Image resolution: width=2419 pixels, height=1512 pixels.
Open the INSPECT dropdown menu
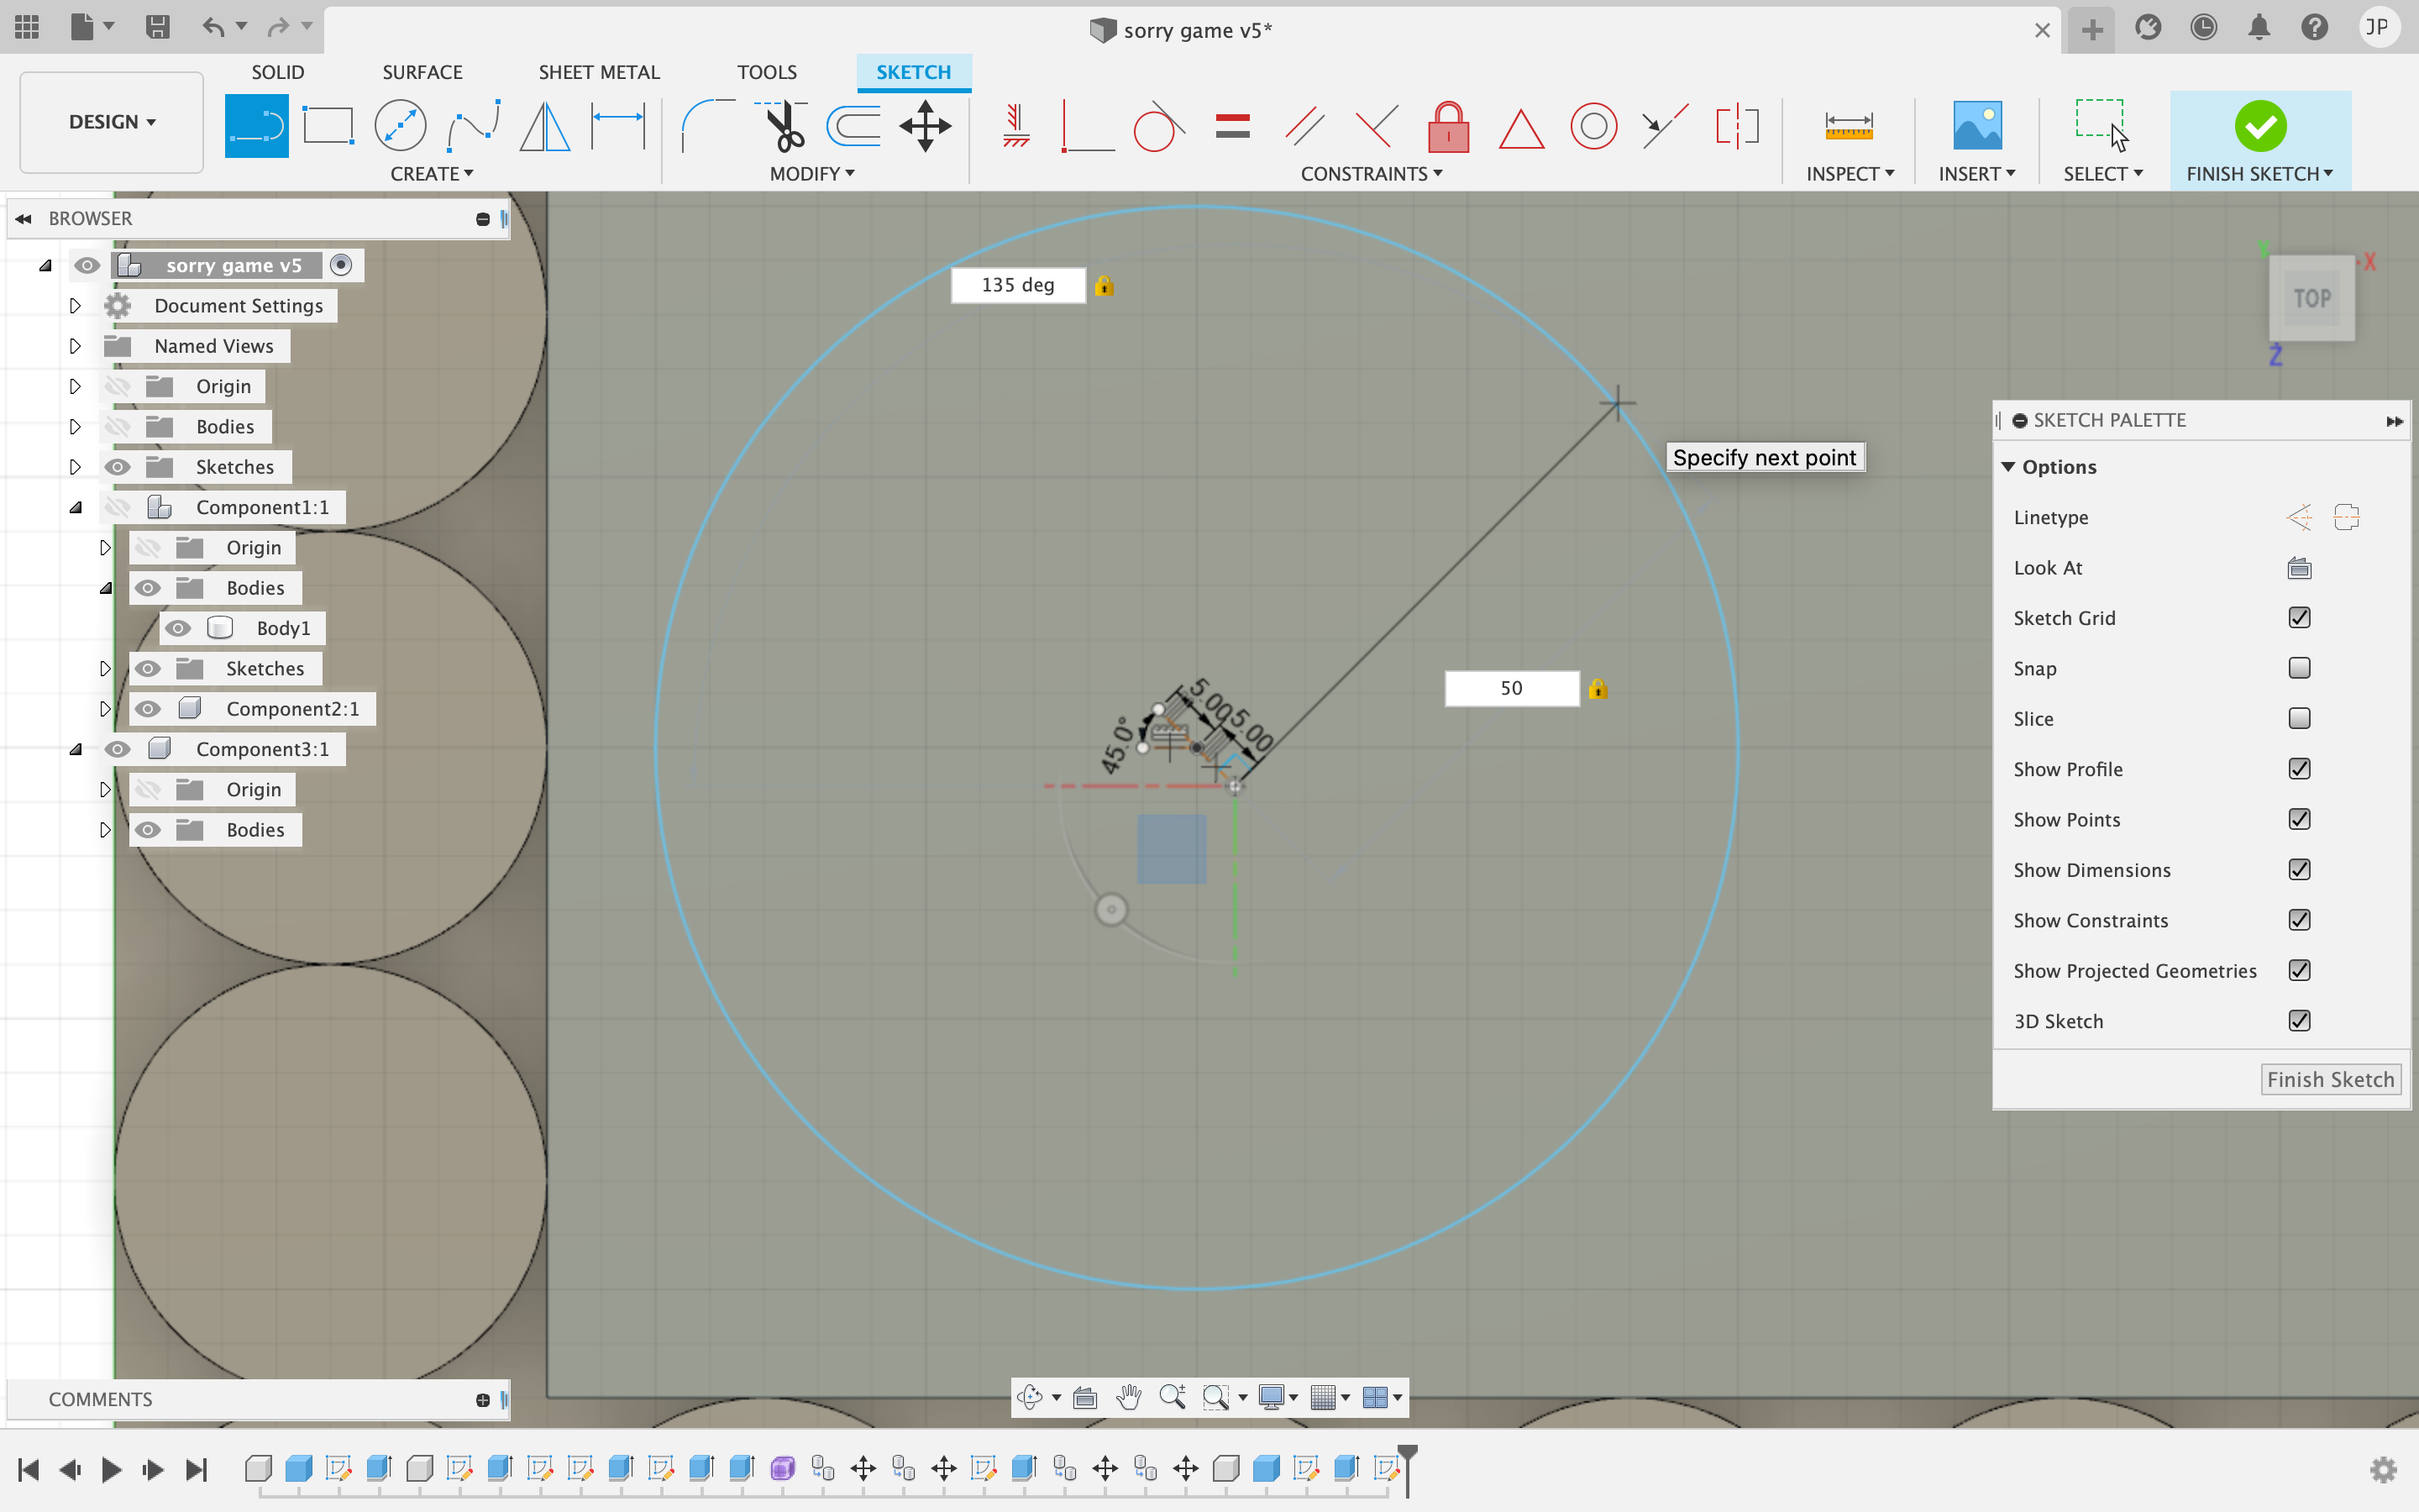click(1850, 174)
